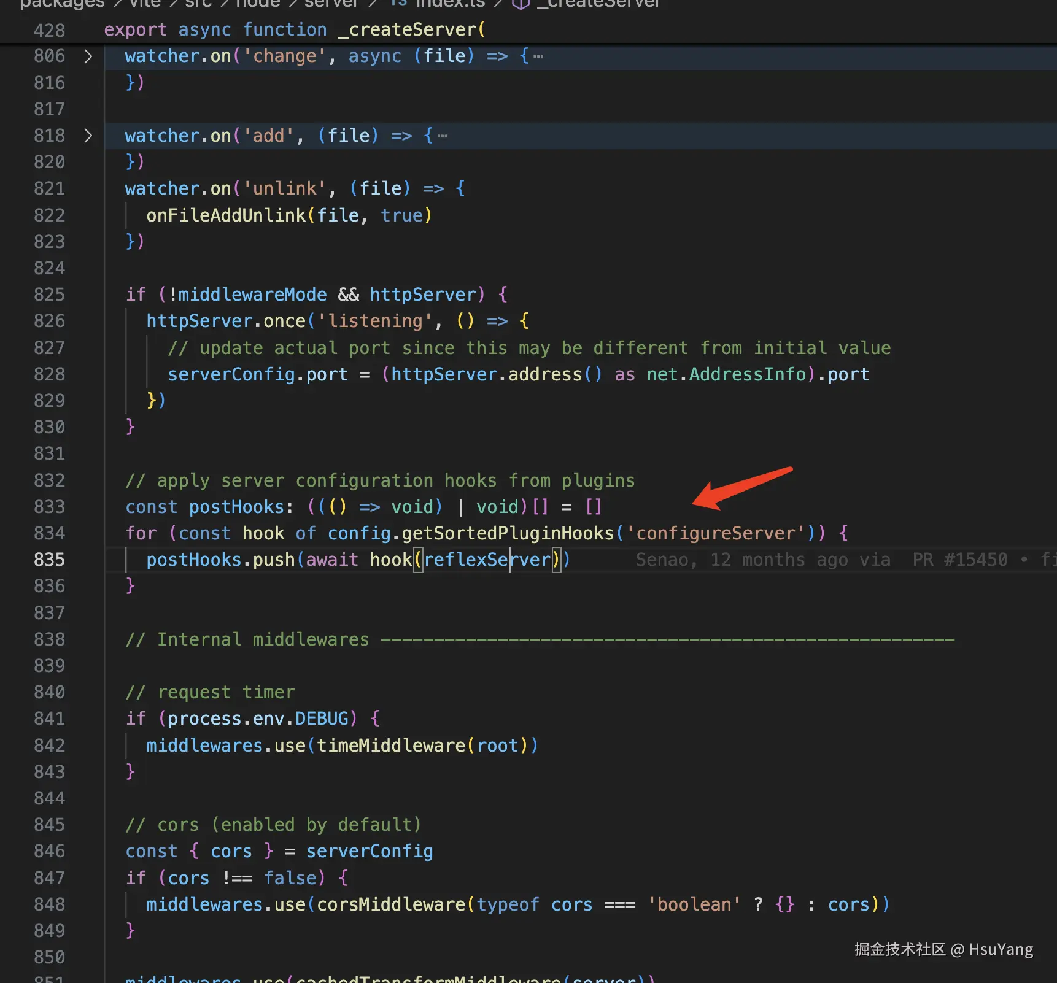Screen dimensions: 1057x983
Task: Select line number 835
Action: coord(49,560)
